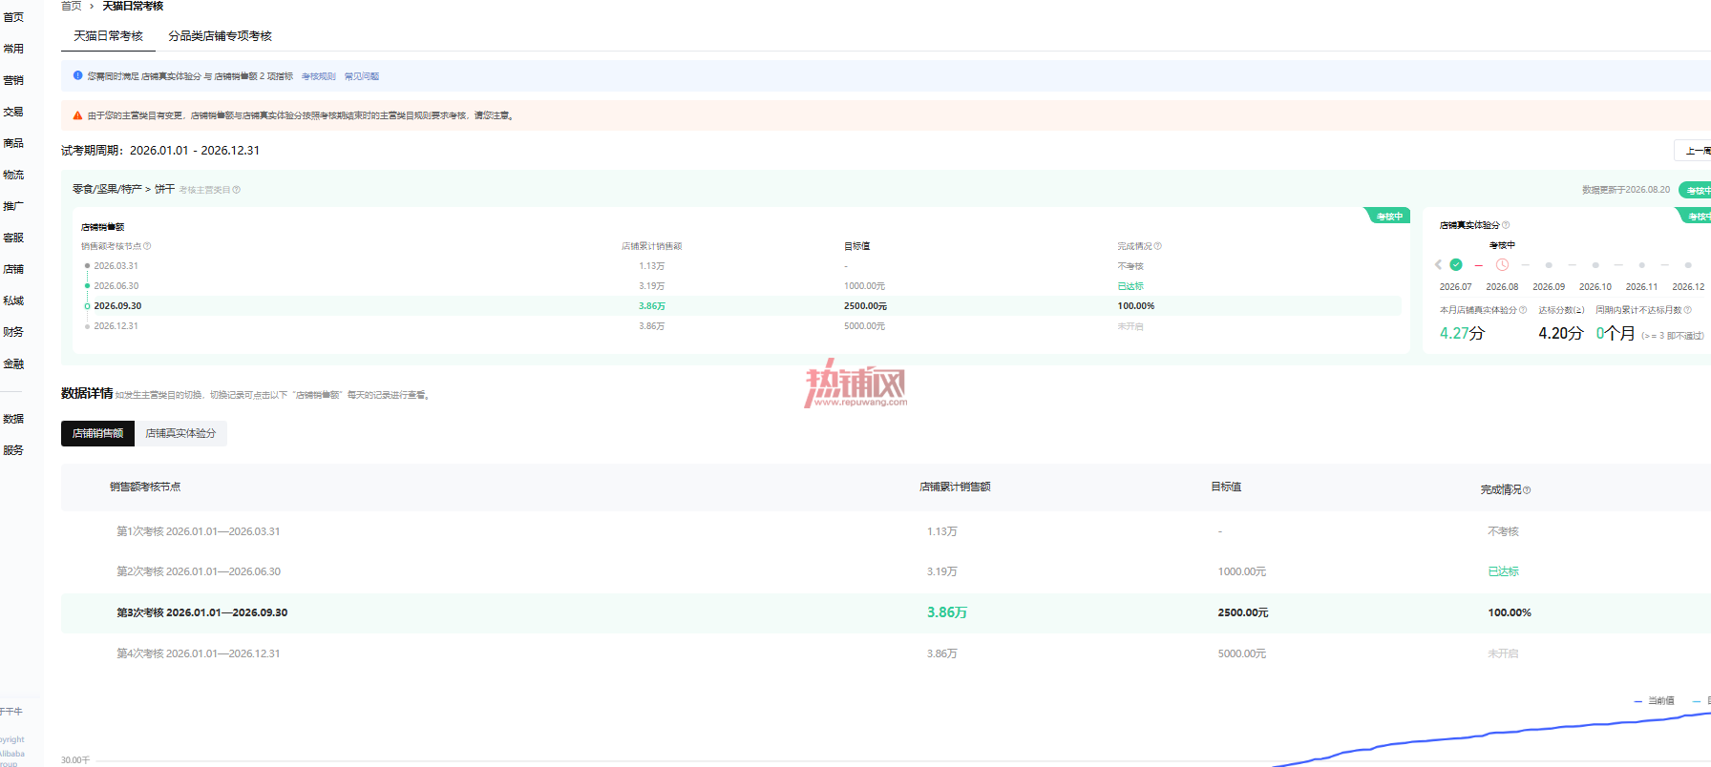Click 第1次考核 2026.01.01—2026.03.31 row
The height and width of the screenshot is (767, 1711).
click(x=886, y=531)
